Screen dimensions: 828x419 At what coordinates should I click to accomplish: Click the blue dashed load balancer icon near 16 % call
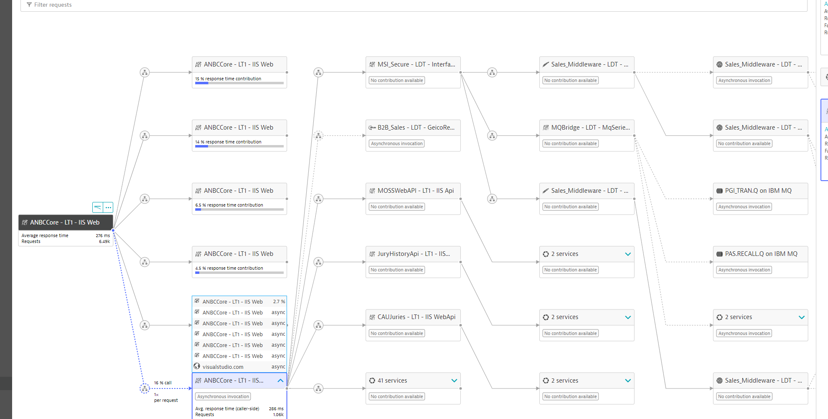click(x=145, y=388)
